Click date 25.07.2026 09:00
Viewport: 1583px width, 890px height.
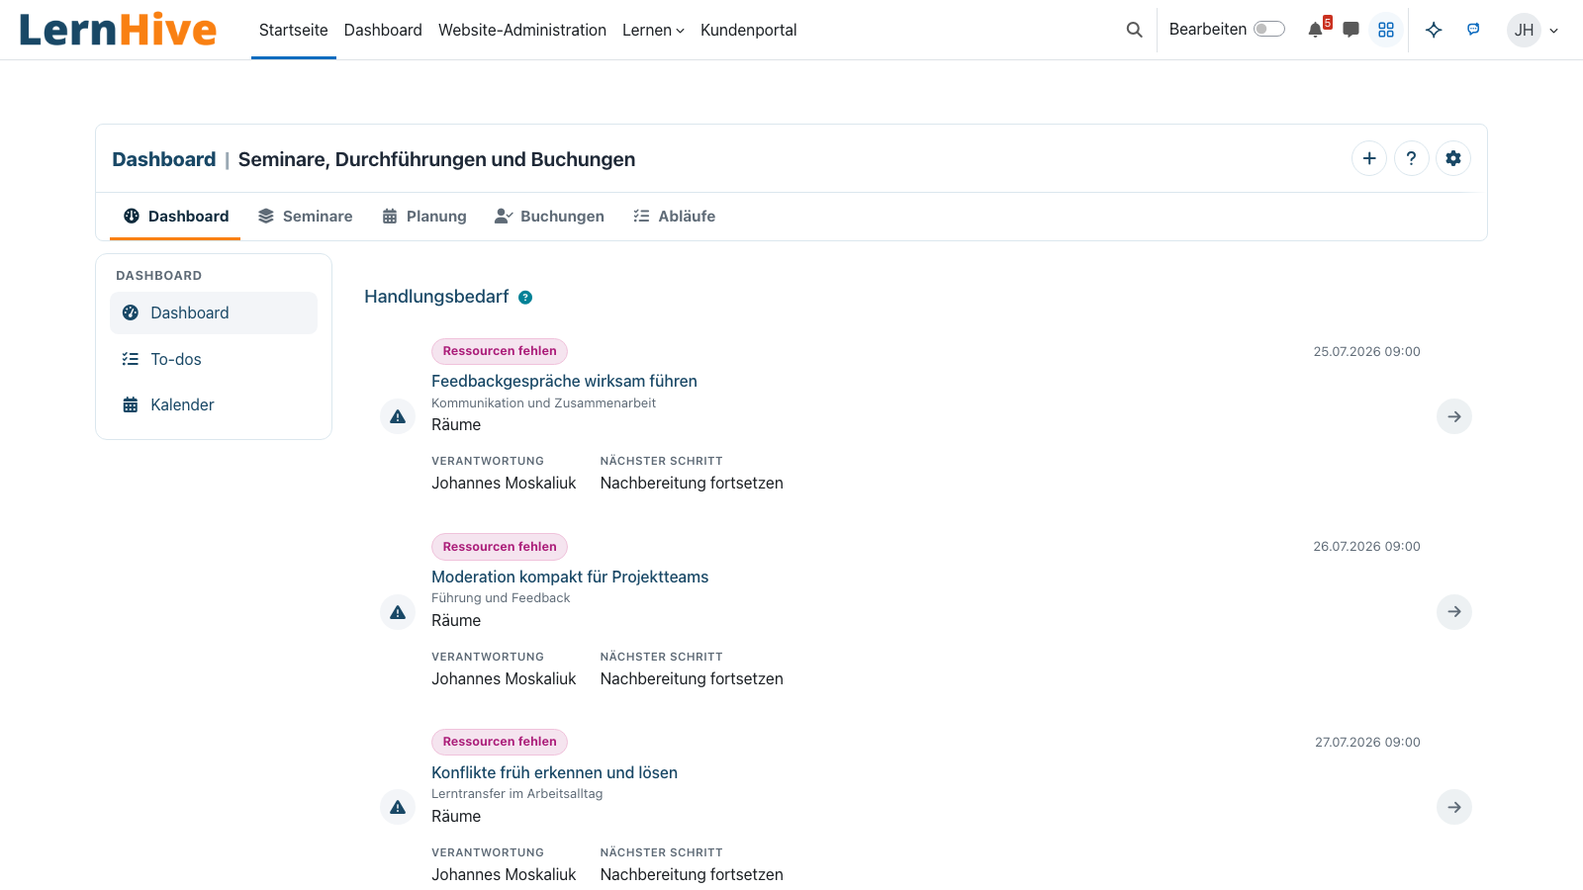pyautogui.click(x=1367, y=352)
